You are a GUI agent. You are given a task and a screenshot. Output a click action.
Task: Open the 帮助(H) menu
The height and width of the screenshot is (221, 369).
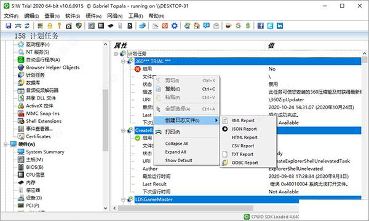point(156,16)
